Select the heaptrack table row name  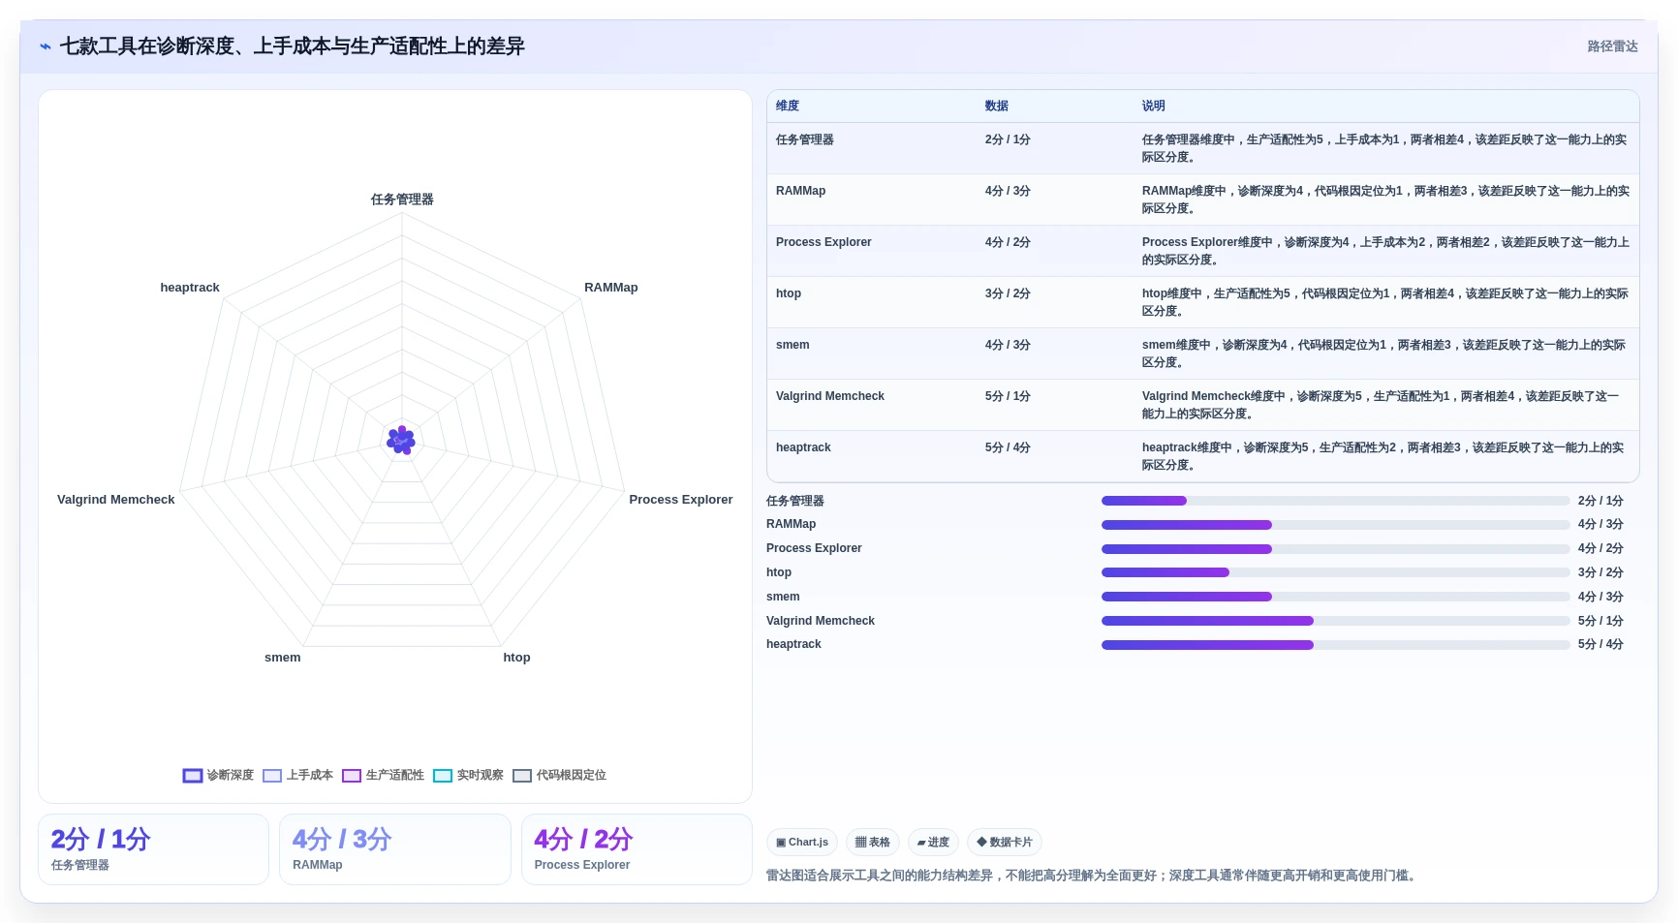click(x=803, y=447)
